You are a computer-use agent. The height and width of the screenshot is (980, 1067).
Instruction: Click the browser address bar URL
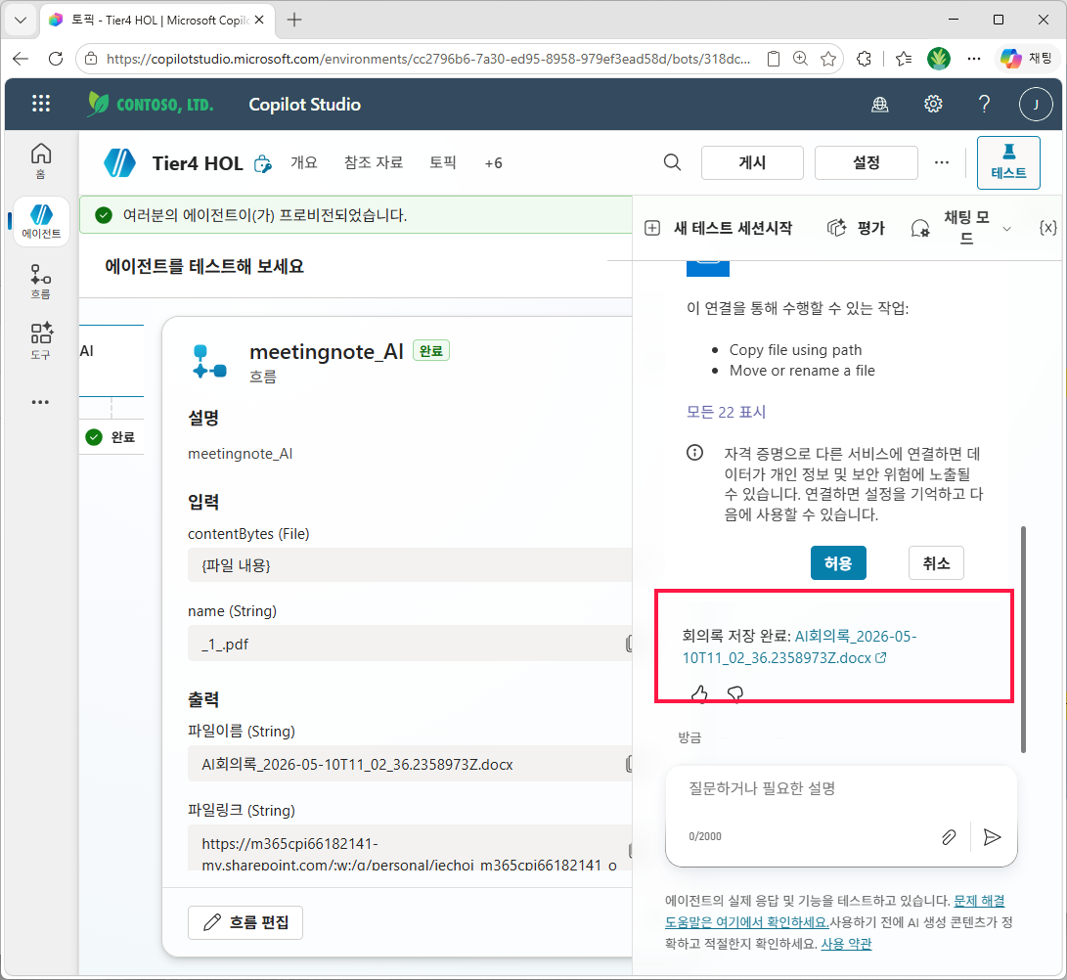pyautogui.click(x=428, y=60)
